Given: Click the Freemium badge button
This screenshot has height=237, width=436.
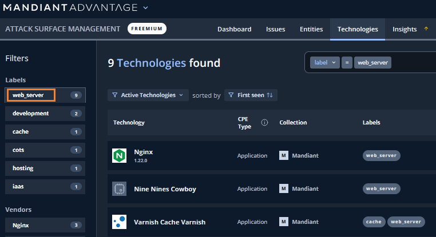Looking at the screenshot, I should (146, 29).
